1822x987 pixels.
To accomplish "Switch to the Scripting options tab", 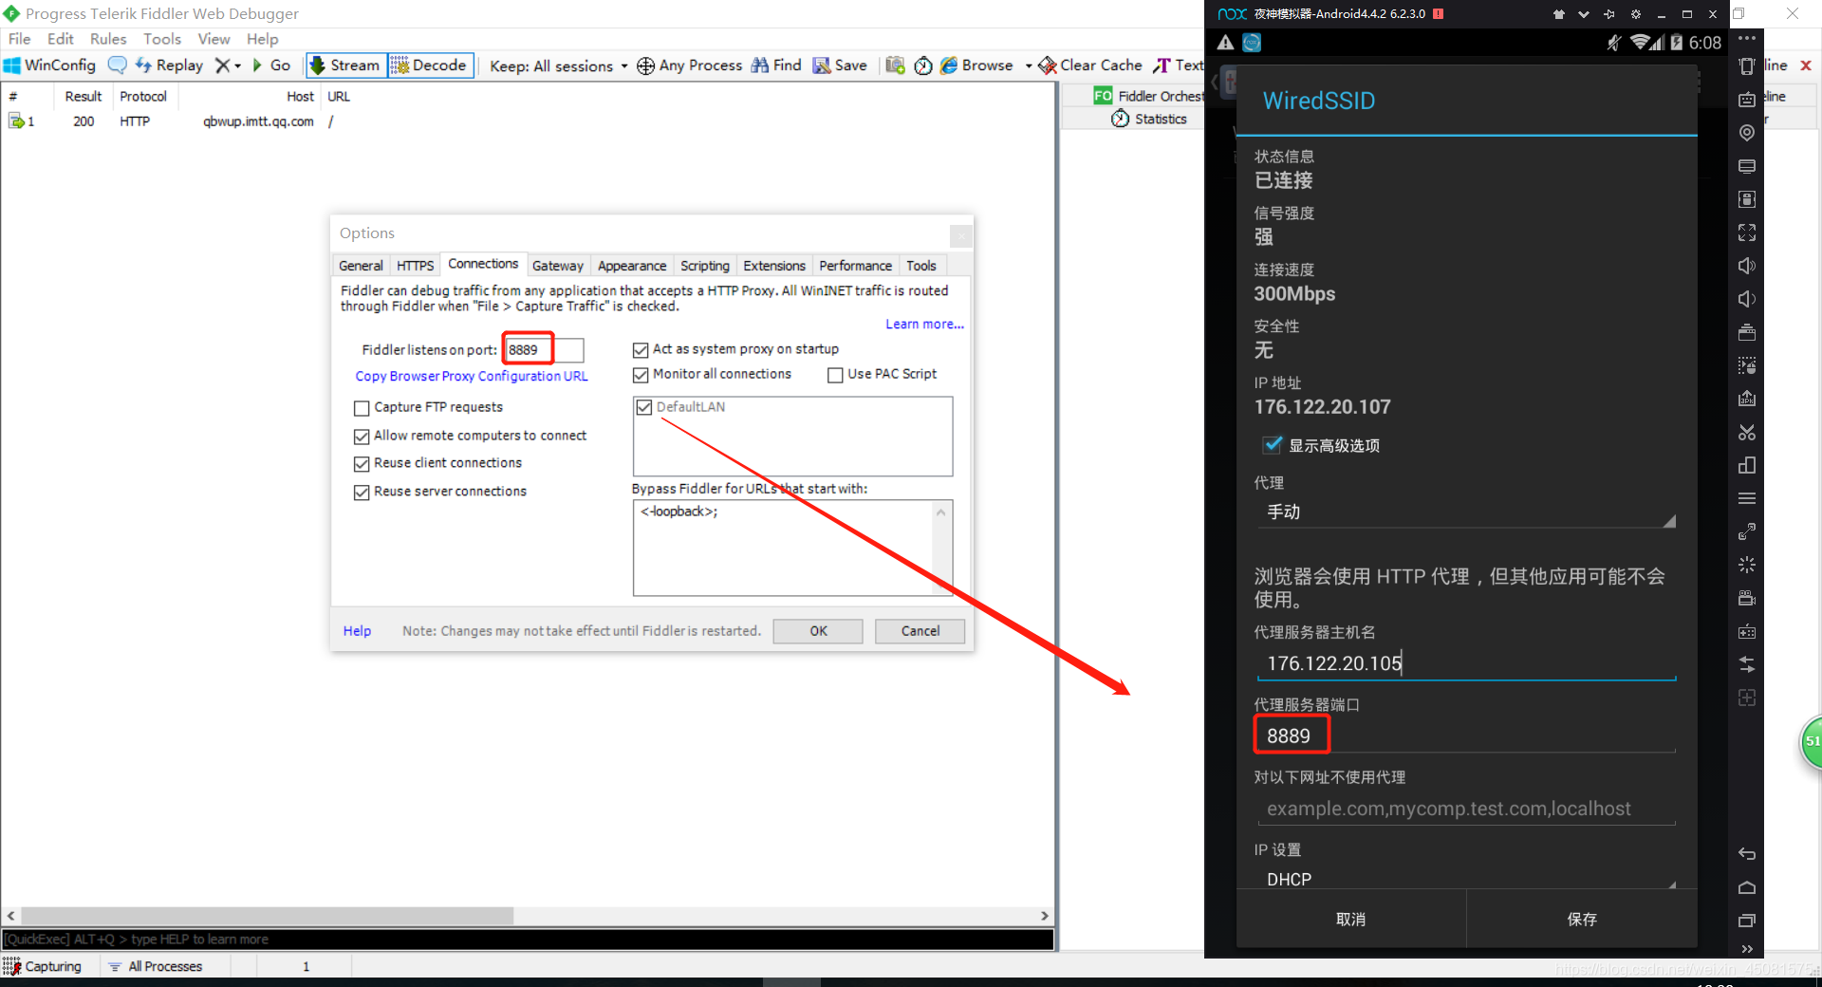I will pos(705,266).
